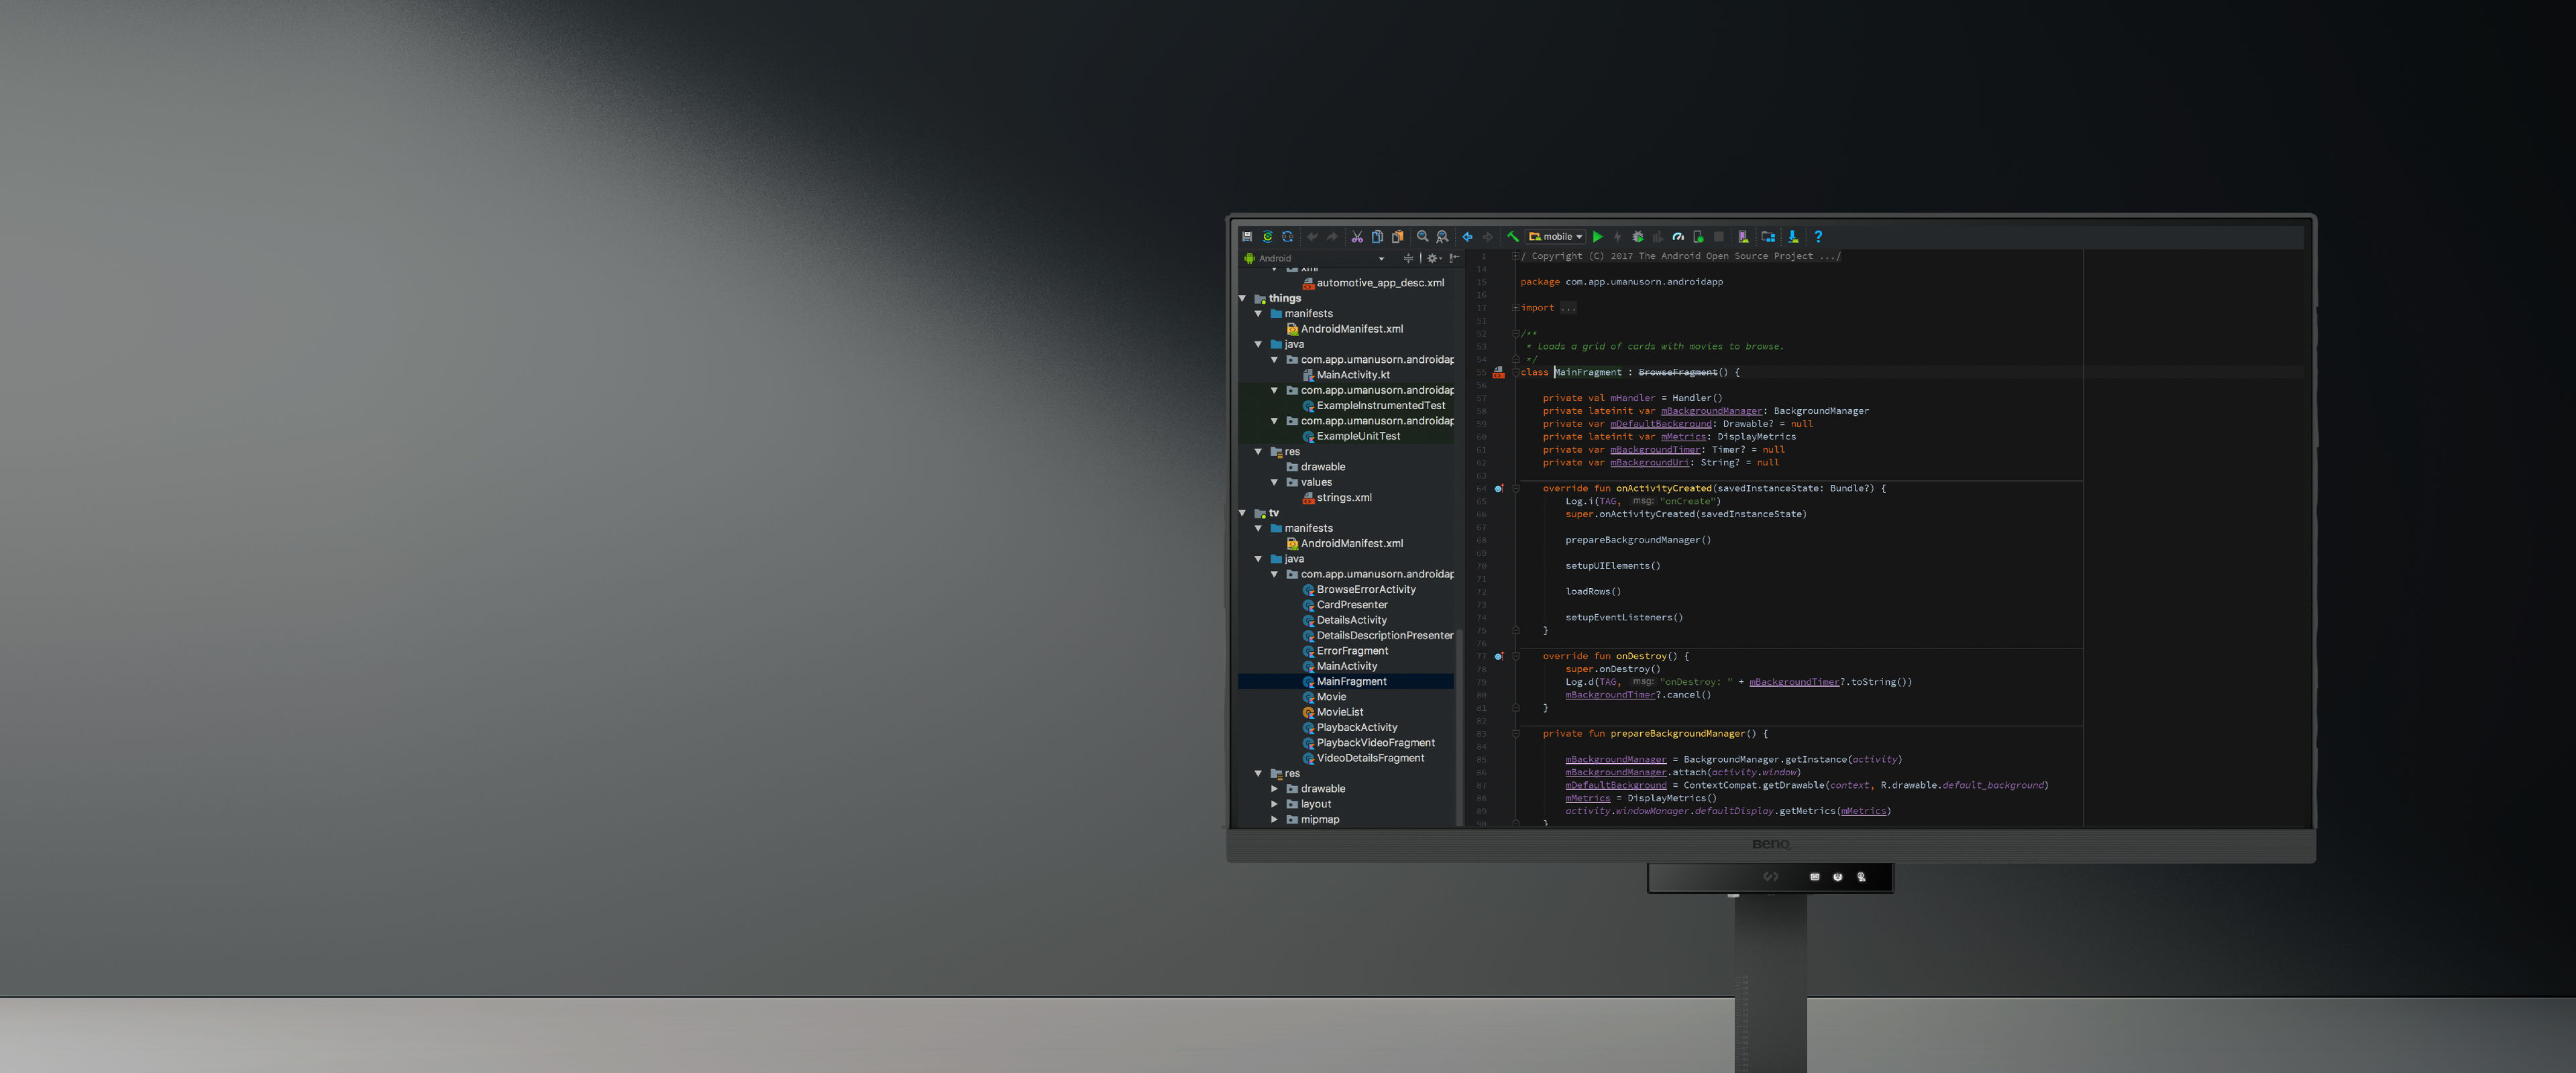Open Find using the magnifier icon
This screenshot has height=1073, width=2576.
click(1423, 237)
